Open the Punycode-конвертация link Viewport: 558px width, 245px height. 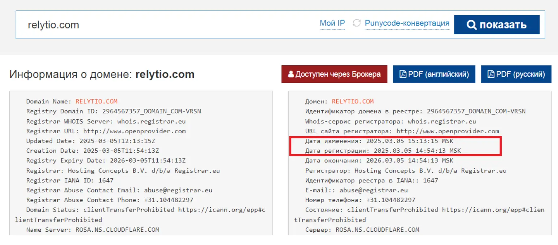(407, 22)
